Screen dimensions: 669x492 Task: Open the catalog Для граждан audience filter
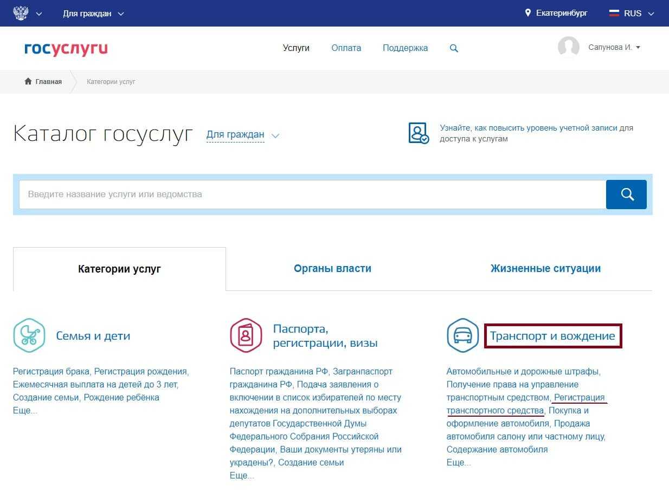pyautogui.click(x=242, y=135)
